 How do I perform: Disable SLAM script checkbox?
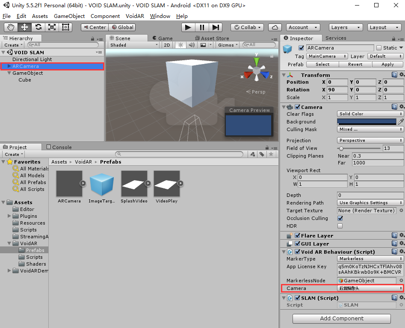298,298
